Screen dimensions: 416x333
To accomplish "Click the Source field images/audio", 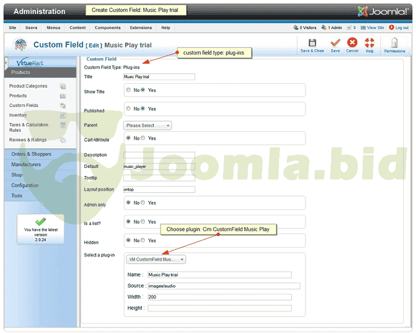I will click(x=224, y=286).
